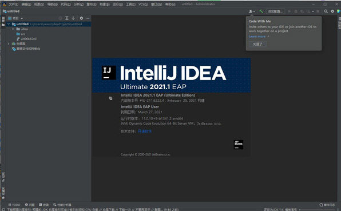This screenshot has width=341, height=211.
Task: Expand the 外部库 external libraries node
Action: [9, 43]
